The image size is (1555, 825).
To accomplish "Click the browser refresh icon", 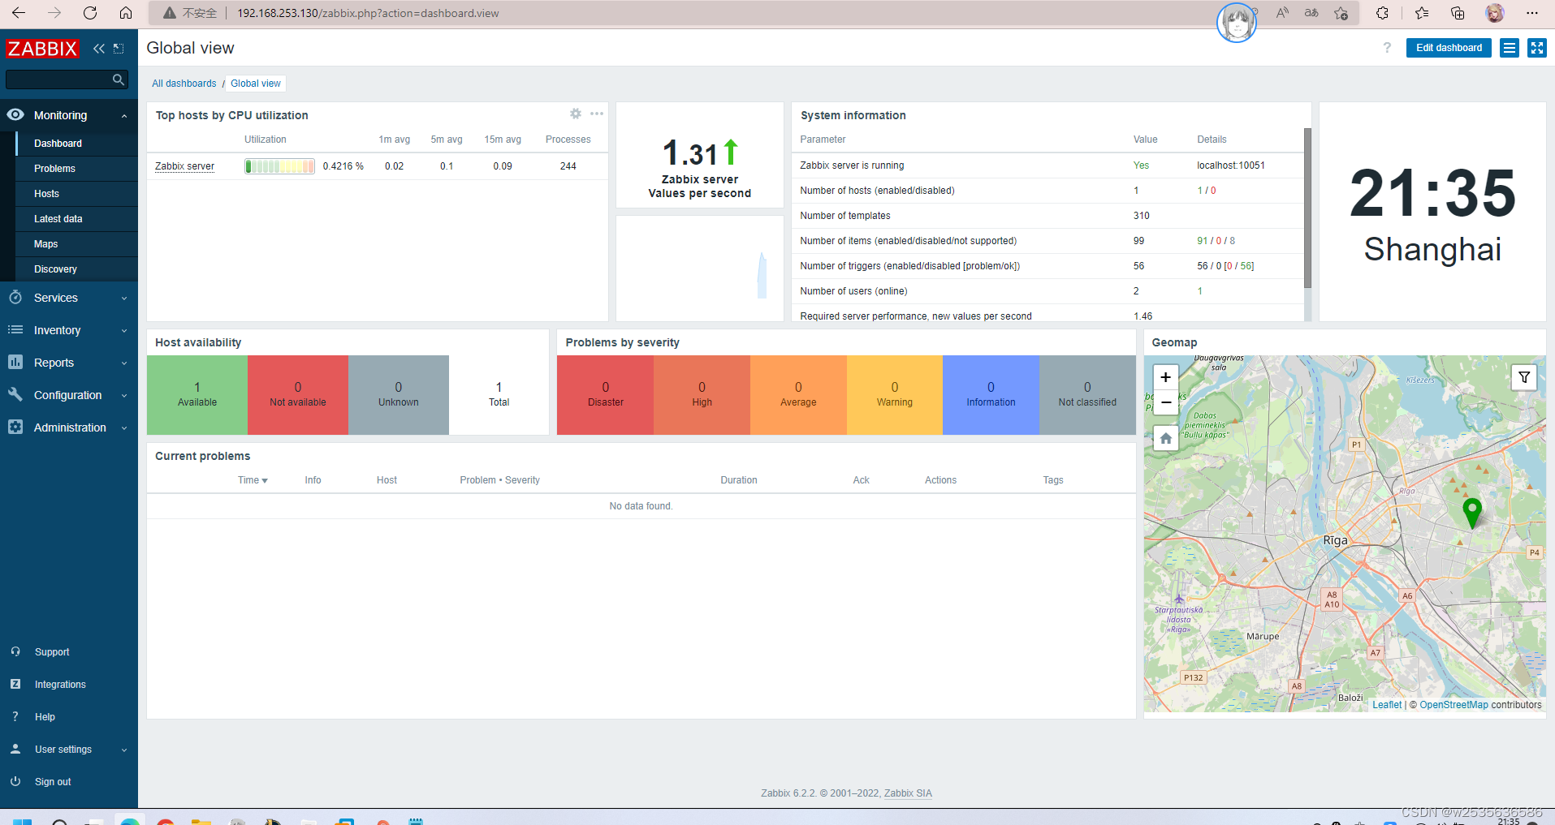I will coord(90,13).
